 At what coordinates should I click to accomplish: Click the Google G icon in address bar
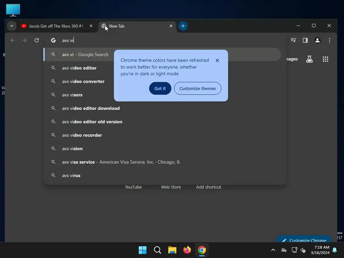[x=53, y=40]
